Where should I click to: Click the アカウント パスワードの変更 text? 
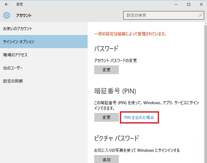click(116, 60)
